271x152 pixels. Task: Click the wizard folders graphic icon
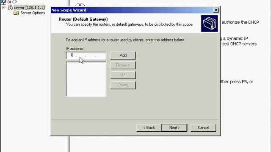pos(210,24)
